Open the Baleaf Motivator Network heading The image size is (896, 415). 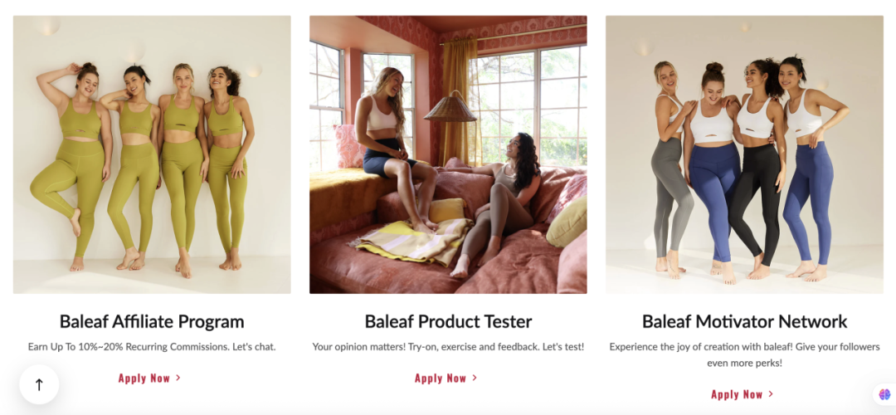(744, 321)
